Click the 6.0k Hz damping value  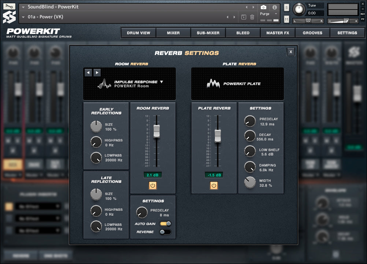click(x=266, y=170)
